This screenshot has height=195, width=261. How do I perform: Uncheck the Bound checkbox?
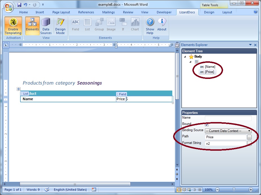tap(207, 124)
